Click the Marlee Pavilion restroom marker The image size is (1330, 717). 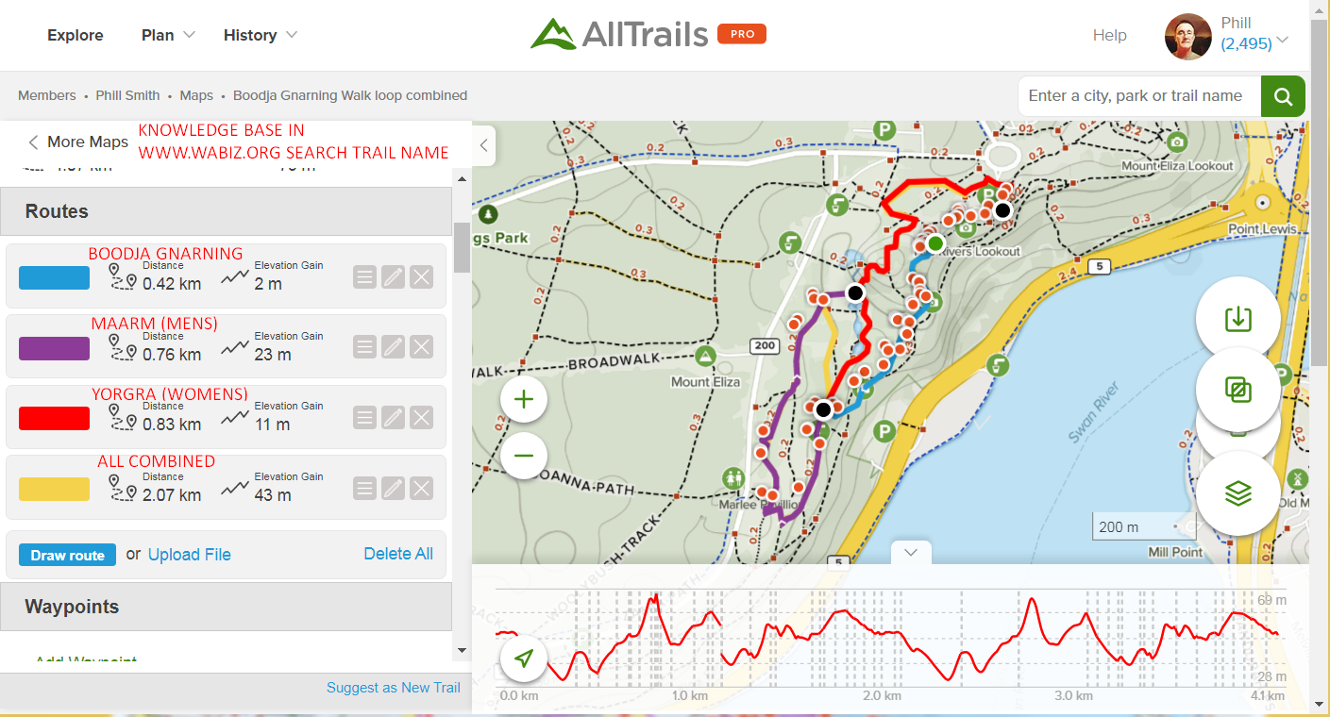point(734,479)
